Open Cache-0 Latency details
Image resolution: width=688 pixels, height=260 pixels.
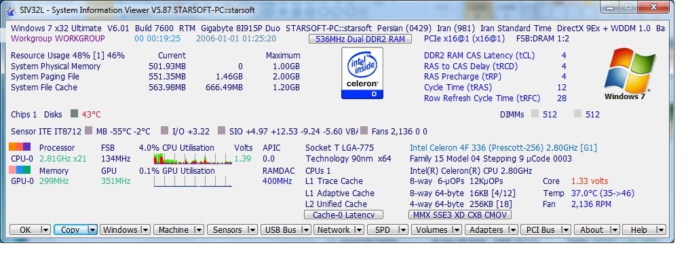343,215
